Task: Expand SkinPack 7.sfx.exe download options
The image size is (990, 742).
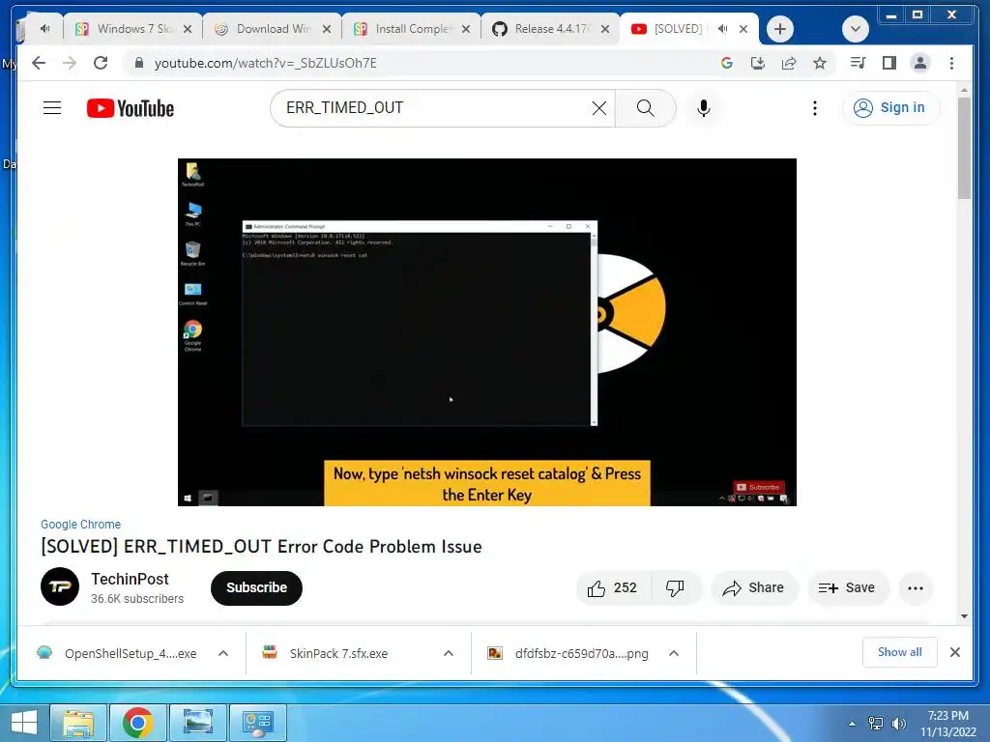Action: coord(449,654)
